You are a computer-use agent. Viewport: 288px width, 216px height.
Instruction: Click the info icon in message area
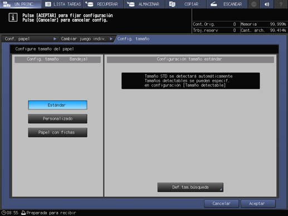point(13,17)
